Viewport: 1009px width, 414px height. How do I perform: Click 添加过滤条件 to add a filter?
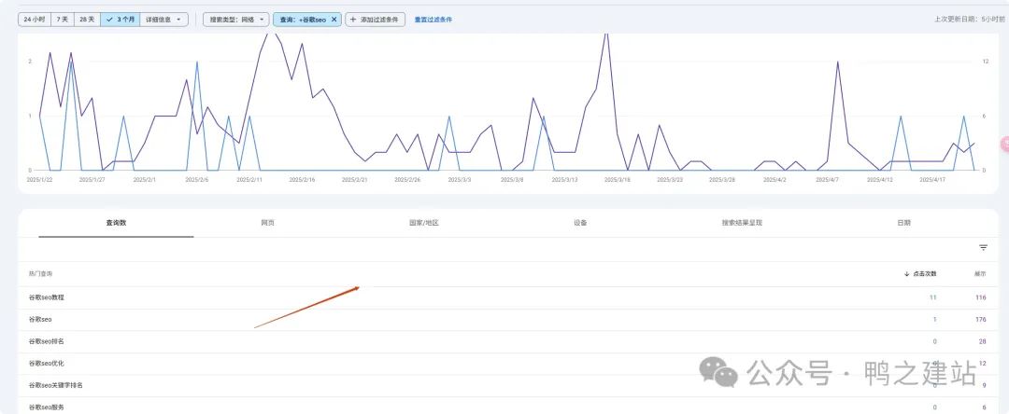(x=376, y=20)
